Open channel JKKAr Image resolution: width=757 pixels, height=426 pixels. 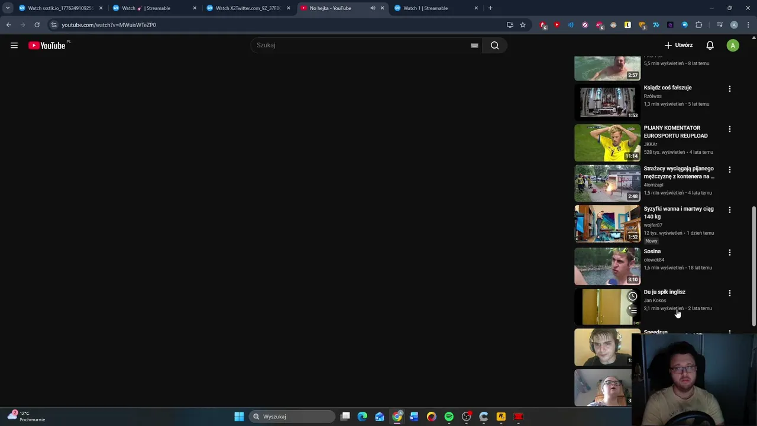[x=651, y=144]
